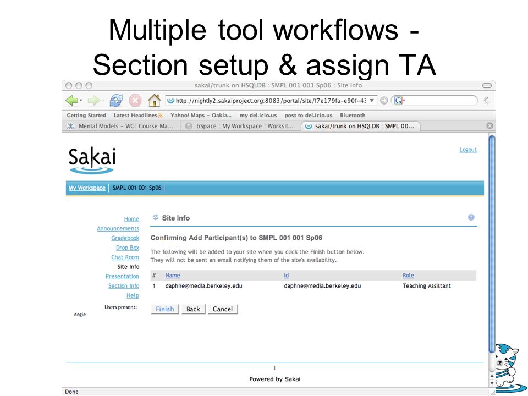The height and width of the screenshot is (396, 528).
Task: Open the Gradebook tool link
Action: 125,238
